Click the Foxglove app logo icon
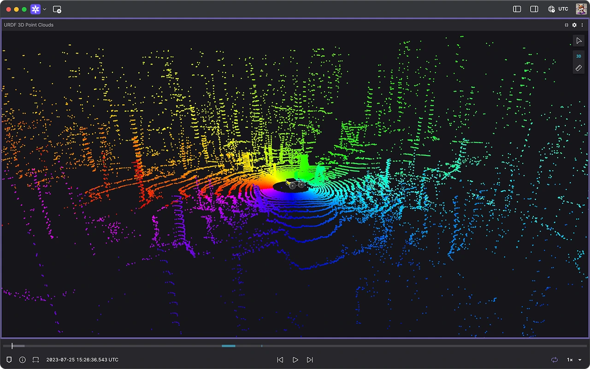Image resolution: width=590 pixels, height=369 pixels. (x=35, y=9)
